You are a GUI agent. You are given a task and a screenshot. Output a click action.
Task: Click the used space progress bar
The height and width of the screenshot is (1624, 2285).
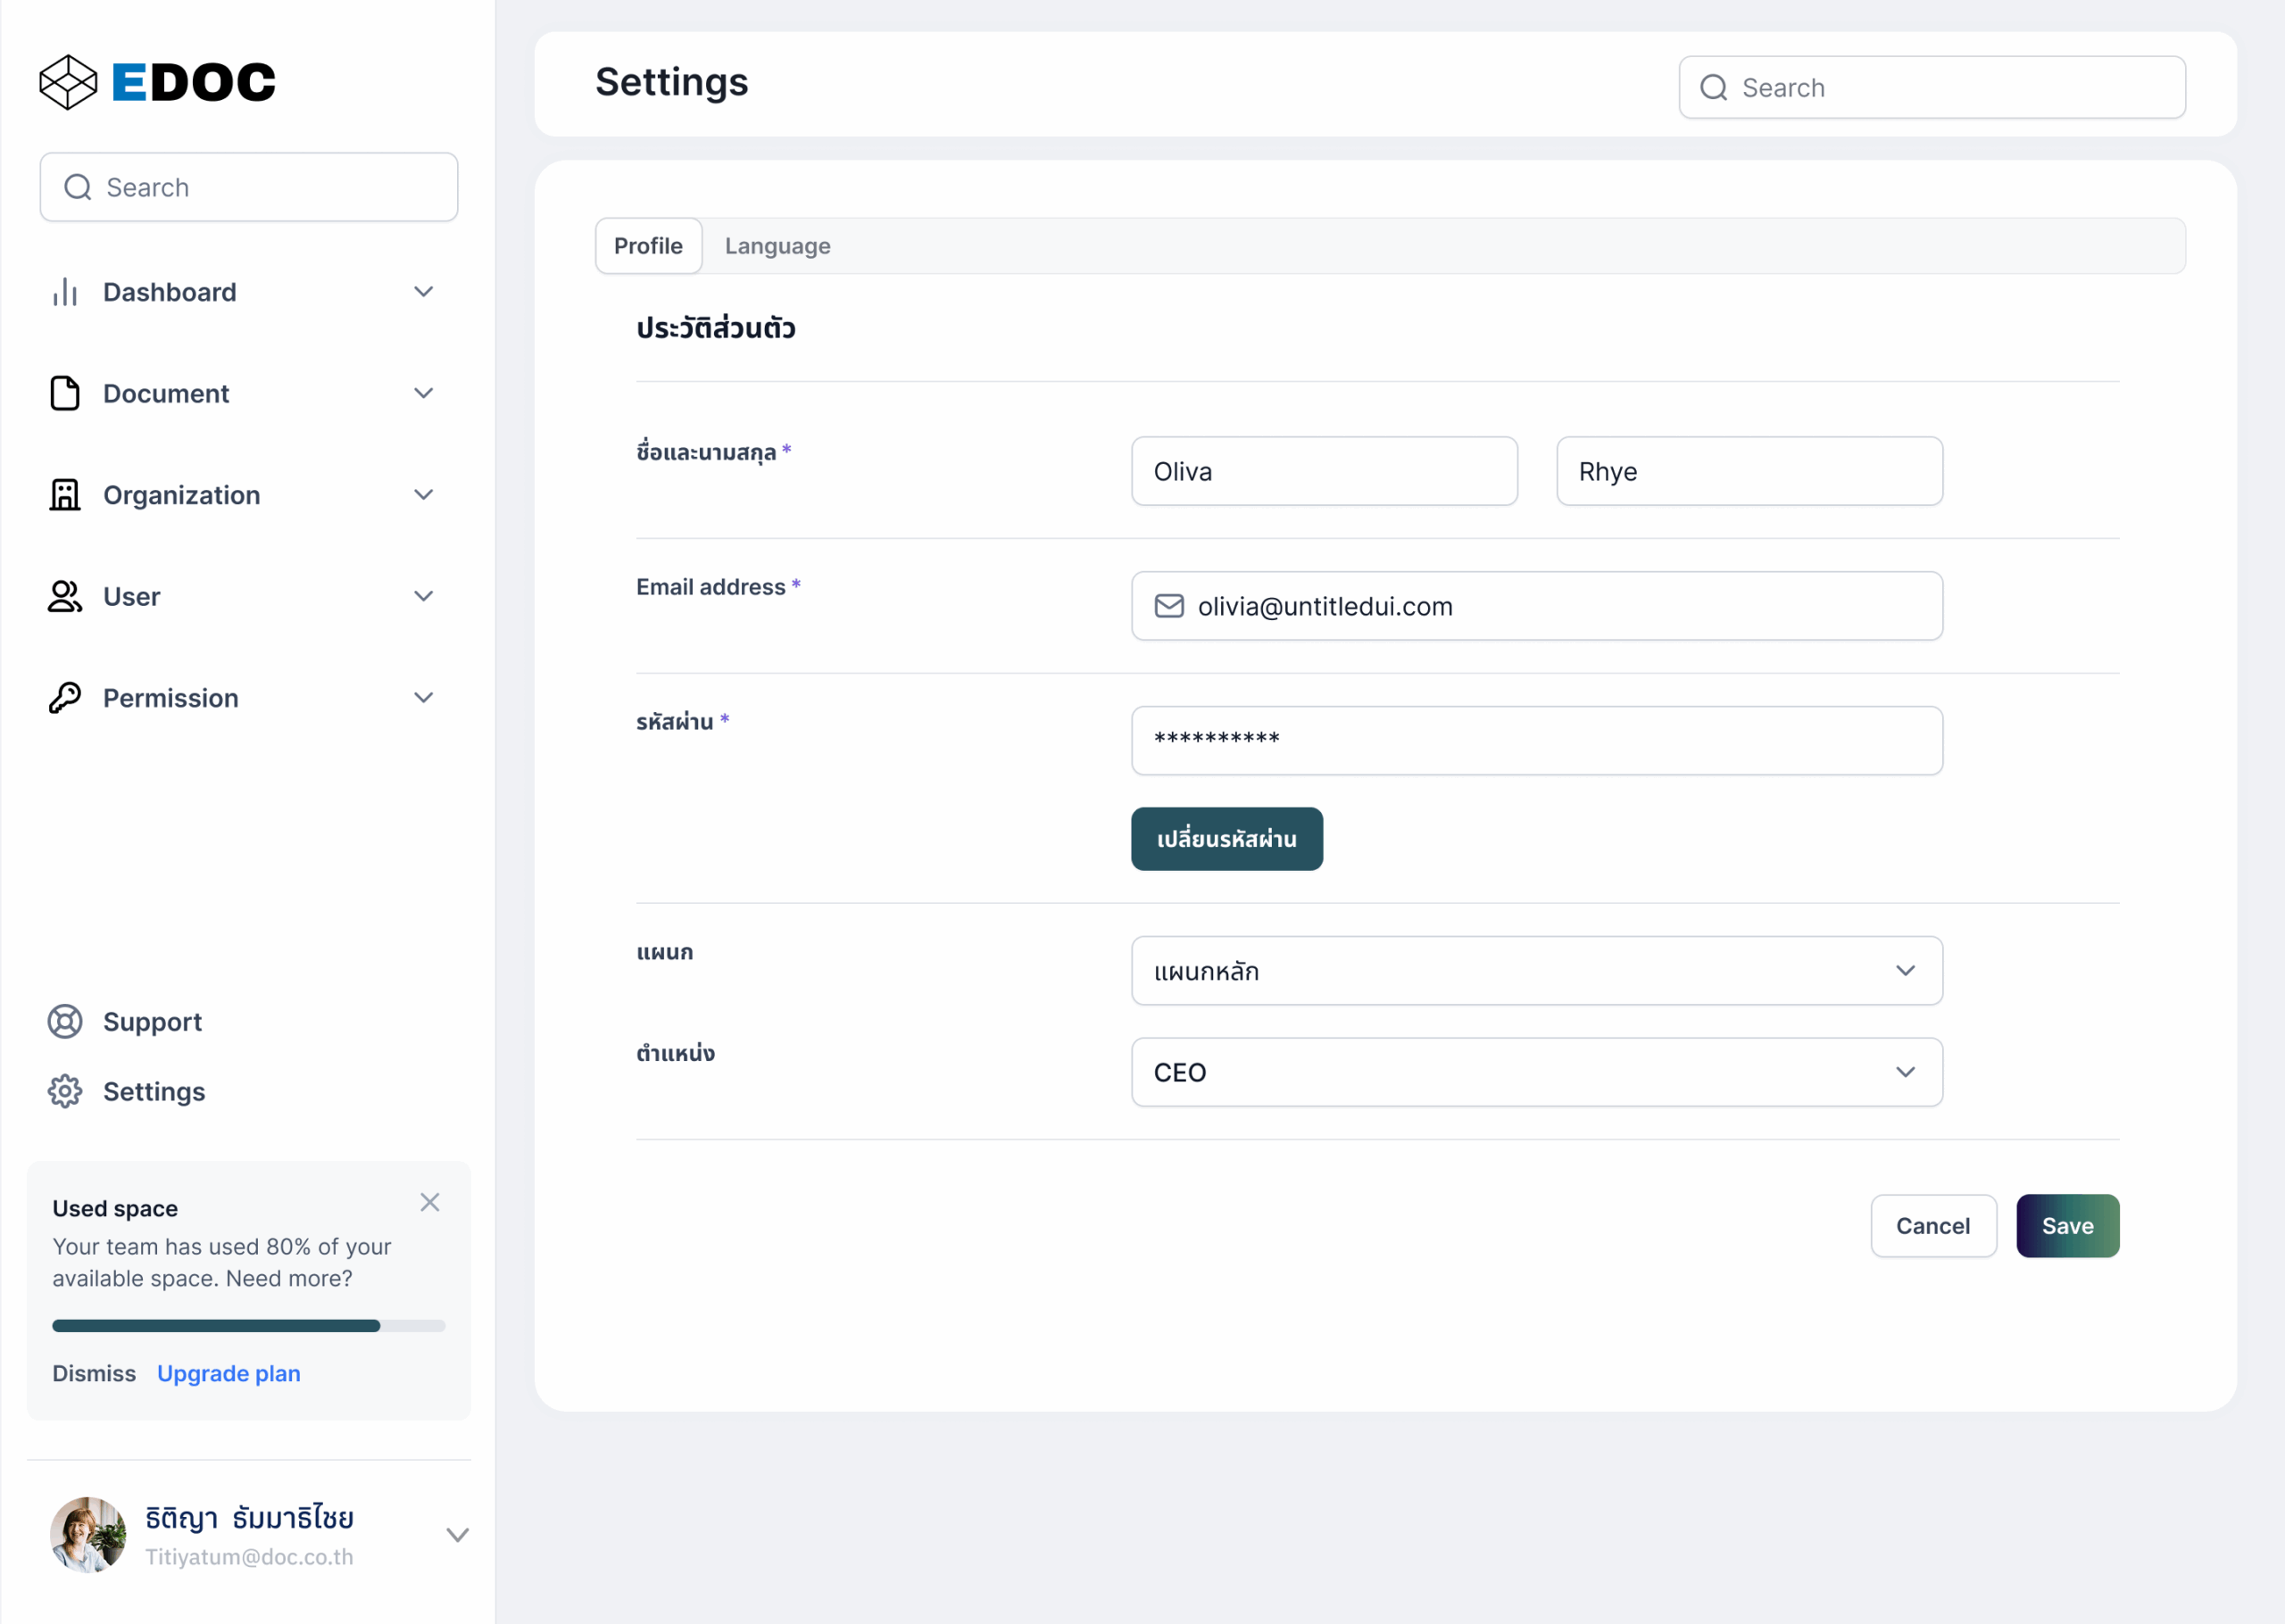[x=248, y=1326]
